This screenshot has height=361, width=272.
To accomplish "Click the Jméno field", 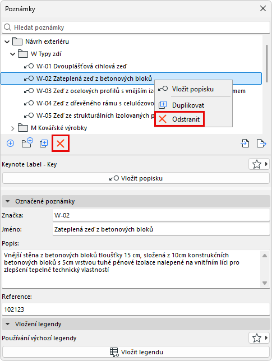I will [161, 229].
